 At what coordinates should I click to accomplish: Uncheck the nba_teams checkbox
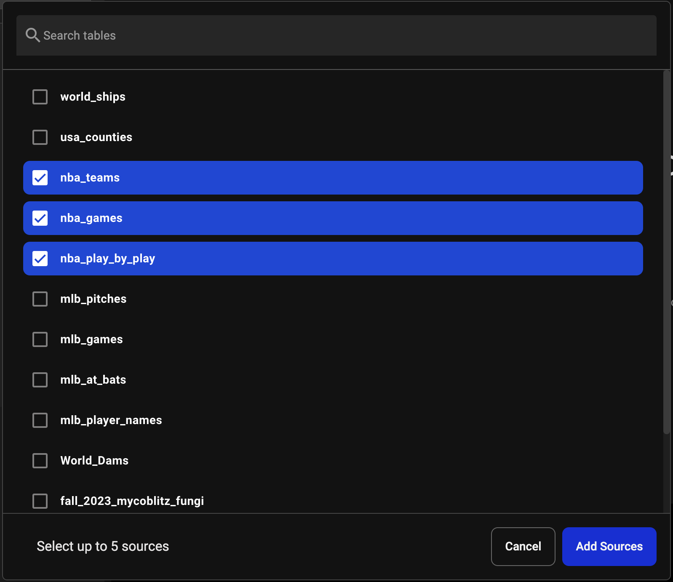40,178
